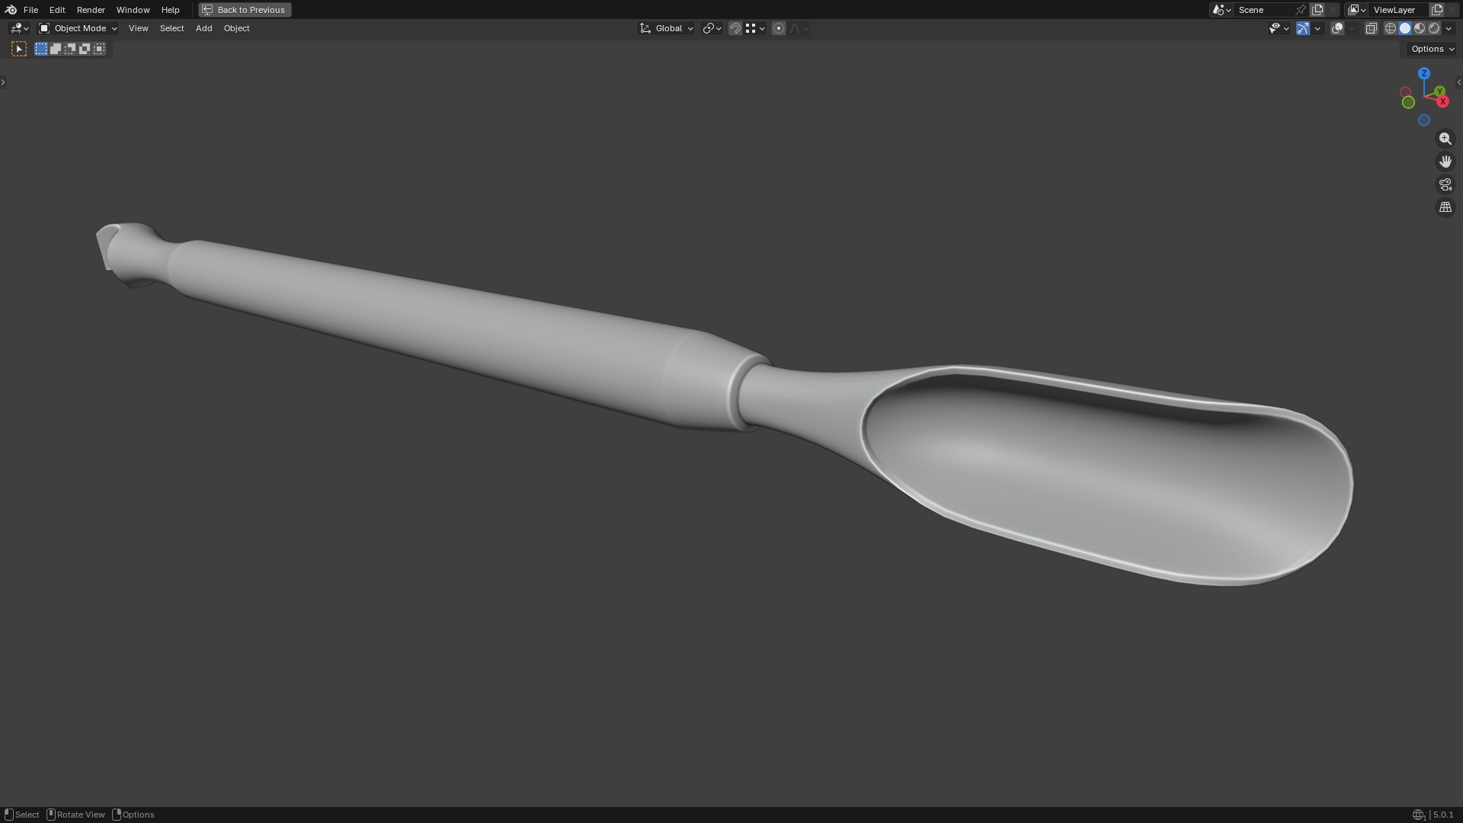This screenshot has height=823, width=1463.
Task: Choose the Intersect Selection mode
Action: click(99, 49)
